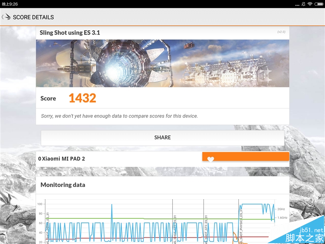Tap the orange 1432 score value
This screenshot has height=244, width=325.
pyautogui.click(x=82, y=98)
